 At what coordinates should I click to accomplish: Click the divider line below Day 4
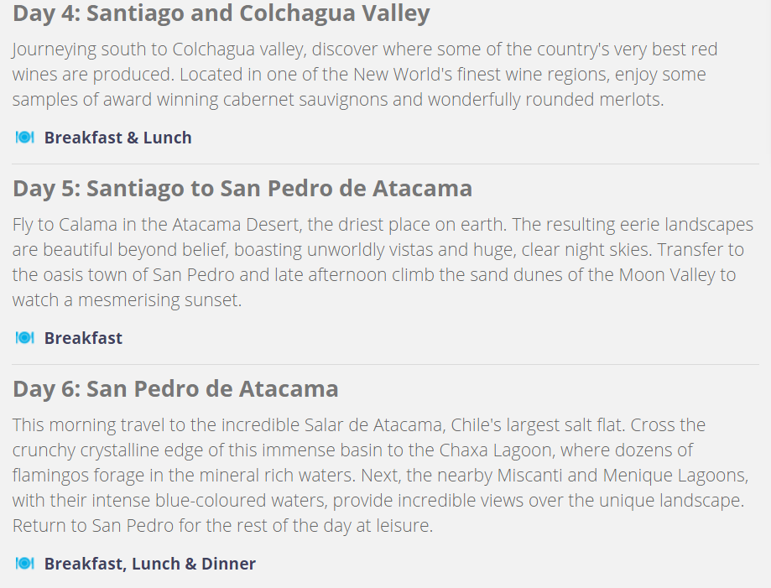click(x=386, y=164)
